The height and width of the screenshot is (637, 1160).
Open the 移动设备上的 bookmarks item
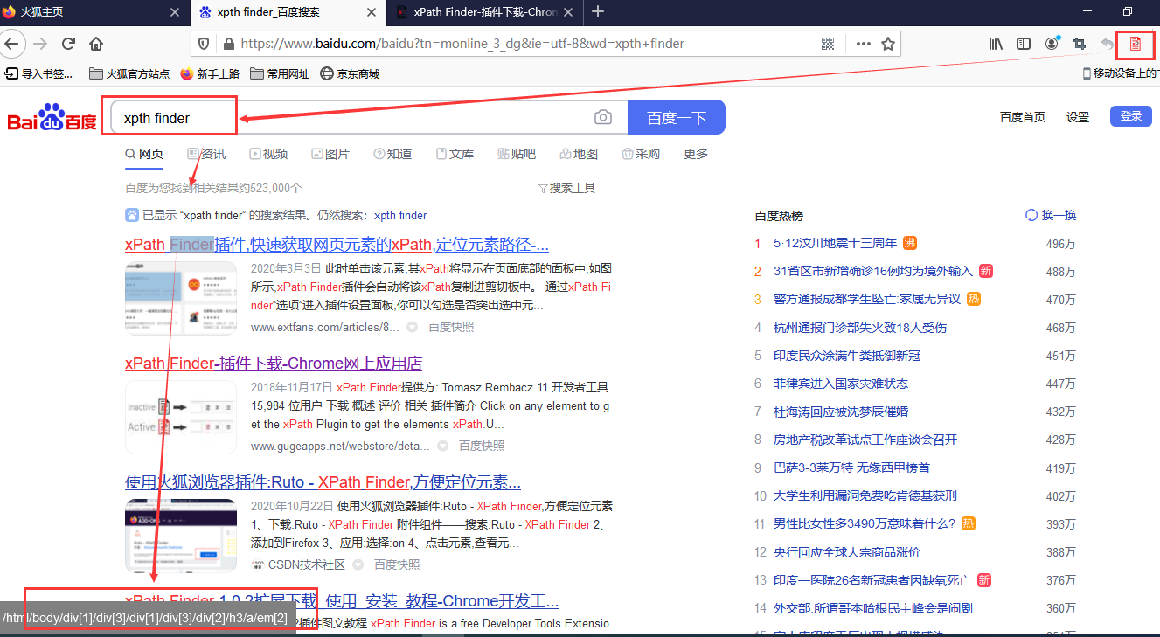pos(1120,73)
